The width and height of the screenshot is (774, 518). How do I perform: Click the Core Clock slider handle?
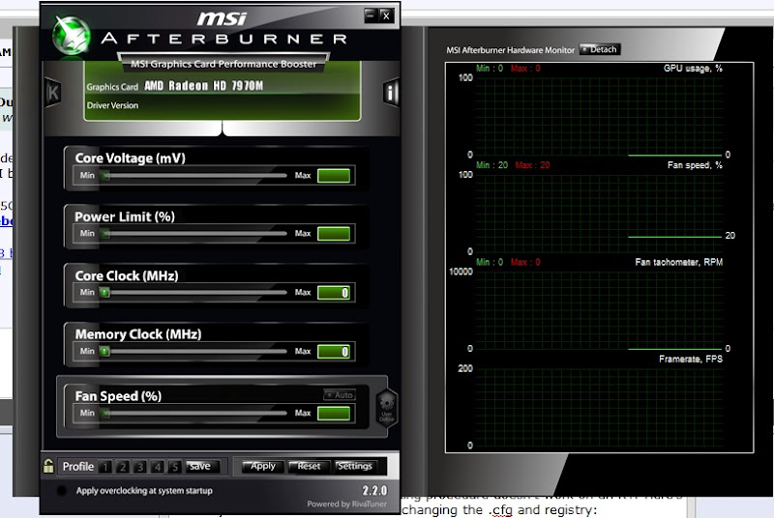pyautogui.click(x=104, y=292)
